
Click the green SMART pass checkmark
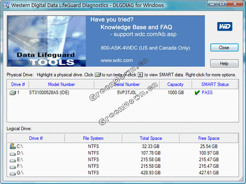click(197, 93)
